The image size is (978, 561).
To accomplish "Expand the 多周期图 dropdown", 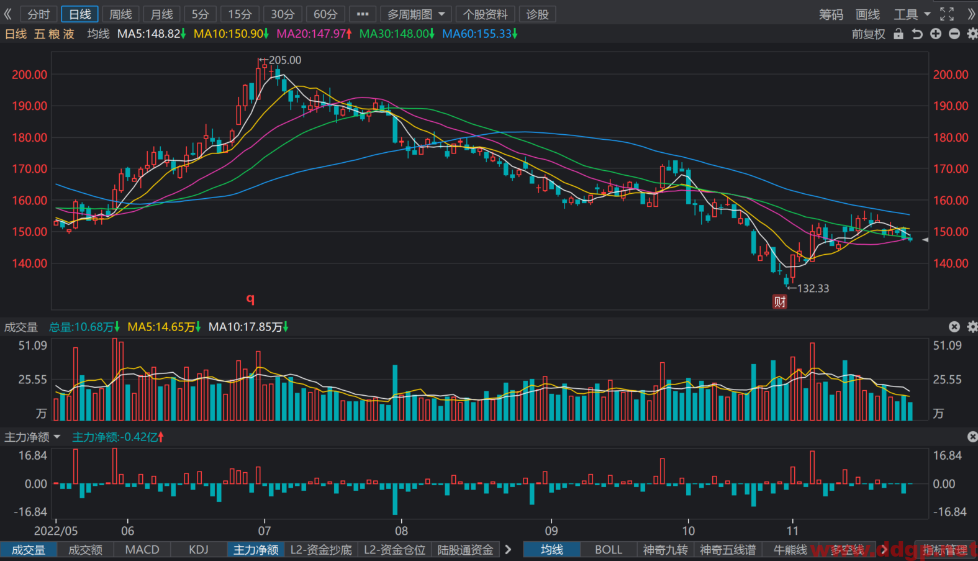I will click(x=415, y=14).
